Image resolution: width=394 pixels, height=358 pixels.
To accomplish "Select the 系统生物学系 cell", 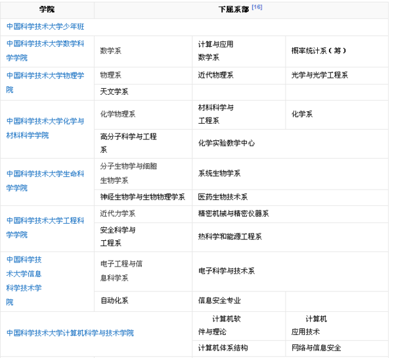I will (290, 174).
